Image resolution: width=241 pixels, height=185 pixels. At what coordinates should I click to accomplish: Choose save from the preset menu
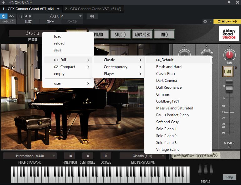click(x=68, y=50)
